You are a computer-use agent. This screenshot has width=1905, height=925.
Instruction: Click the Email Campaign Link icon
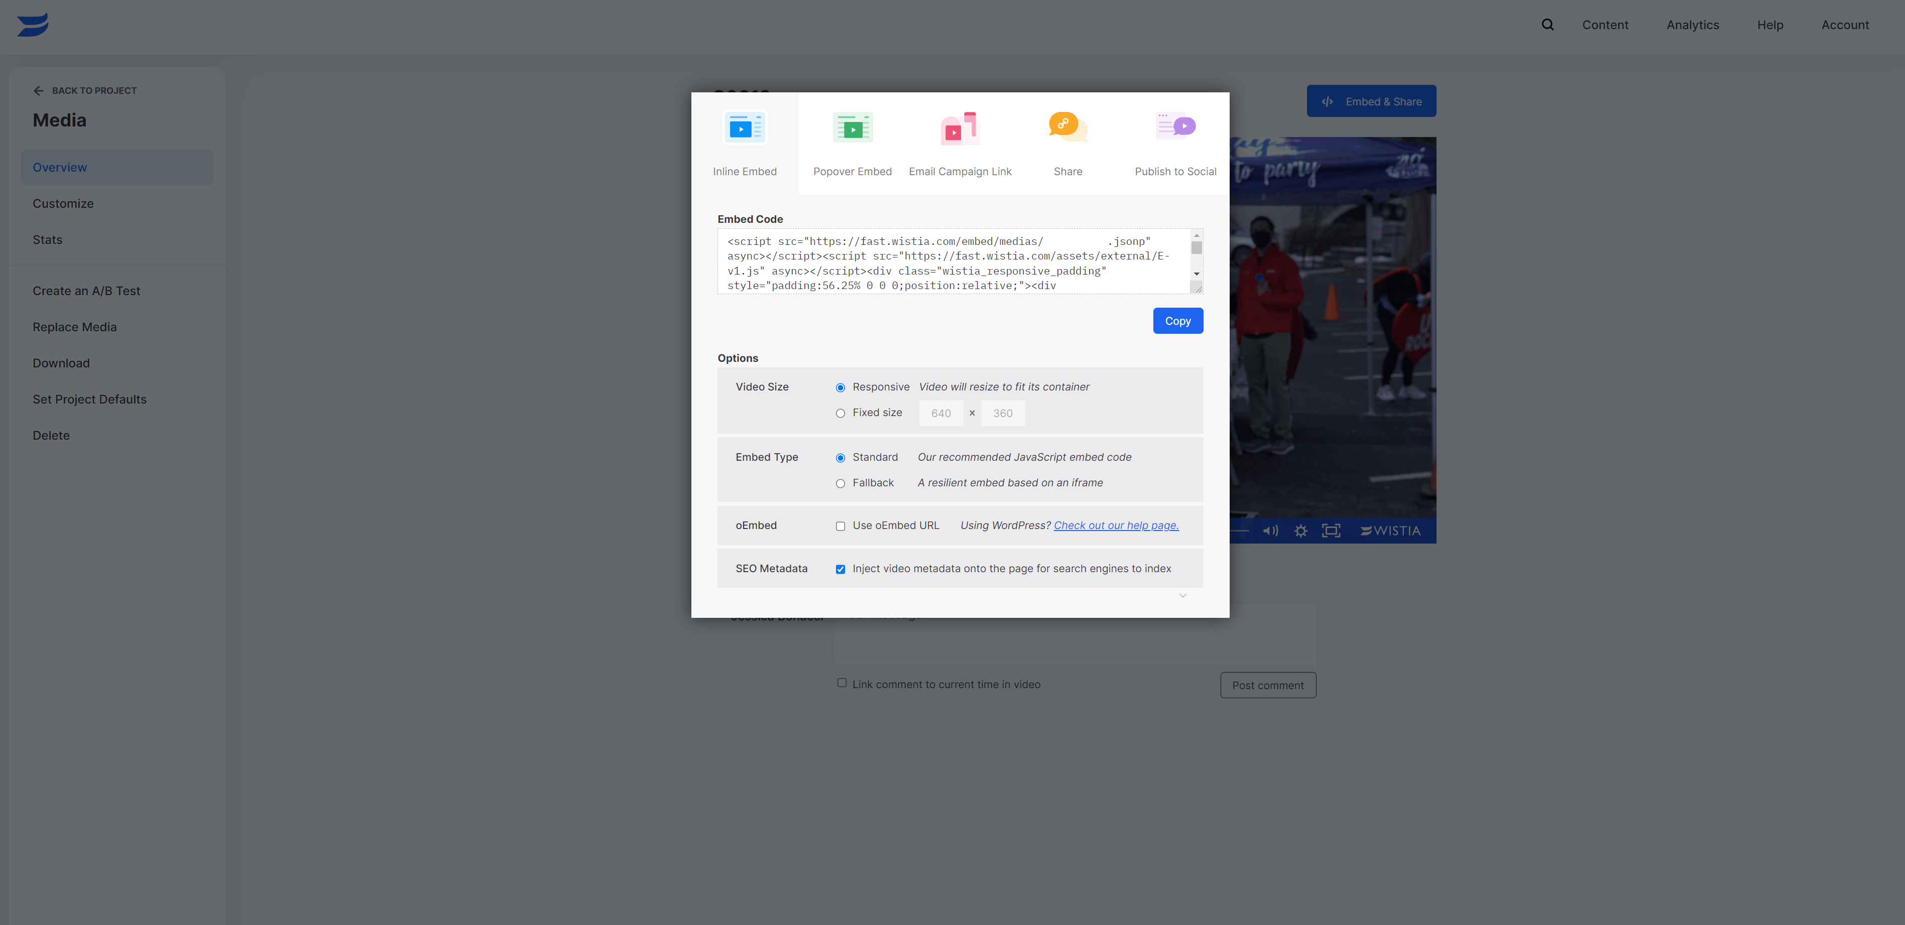tap(960, 127)
